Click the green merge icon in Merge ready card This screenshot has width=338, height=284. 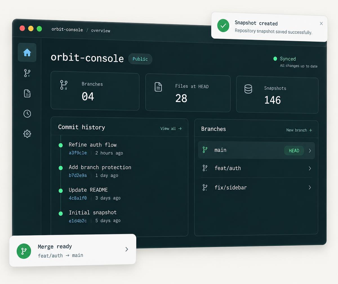point(24,251)
